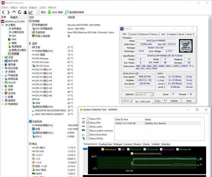This screenshot has width=212, height=177.
Task: Select 电源管理 power management tree item
Action: tap(15, 47)
